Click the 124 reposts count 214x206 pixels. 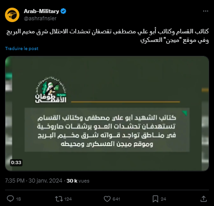point(68,199)
